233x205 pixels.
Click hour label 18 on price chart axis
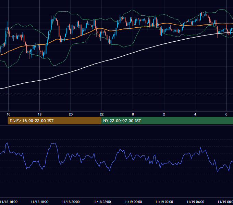(39, 114)
